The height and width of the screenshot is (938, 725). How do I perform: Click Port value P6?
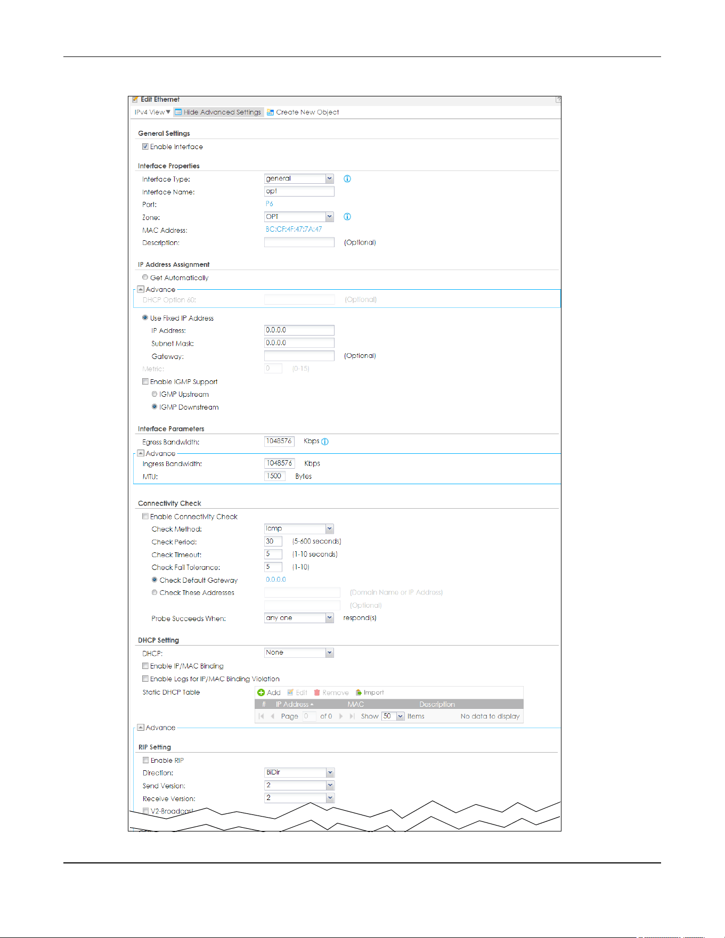(x=270, y=204)
